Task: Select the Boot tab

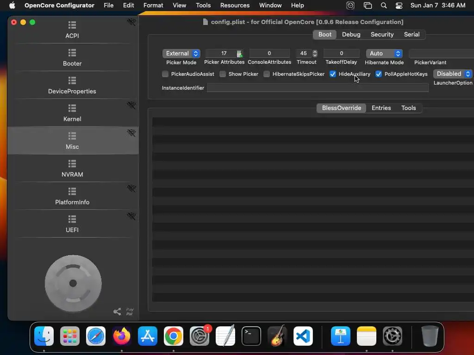Action: [324, 34]
